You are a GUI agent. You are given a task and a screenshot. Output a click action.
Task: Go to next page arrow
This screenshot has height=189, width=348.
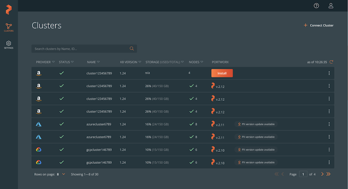[x=322, y=174]
